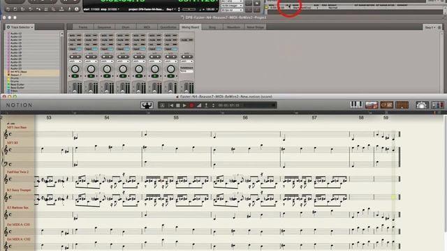This screenshot has width=447, height=251.
Task: Open the sequence dropdown in the counter display
Action: tap(170, 9)
